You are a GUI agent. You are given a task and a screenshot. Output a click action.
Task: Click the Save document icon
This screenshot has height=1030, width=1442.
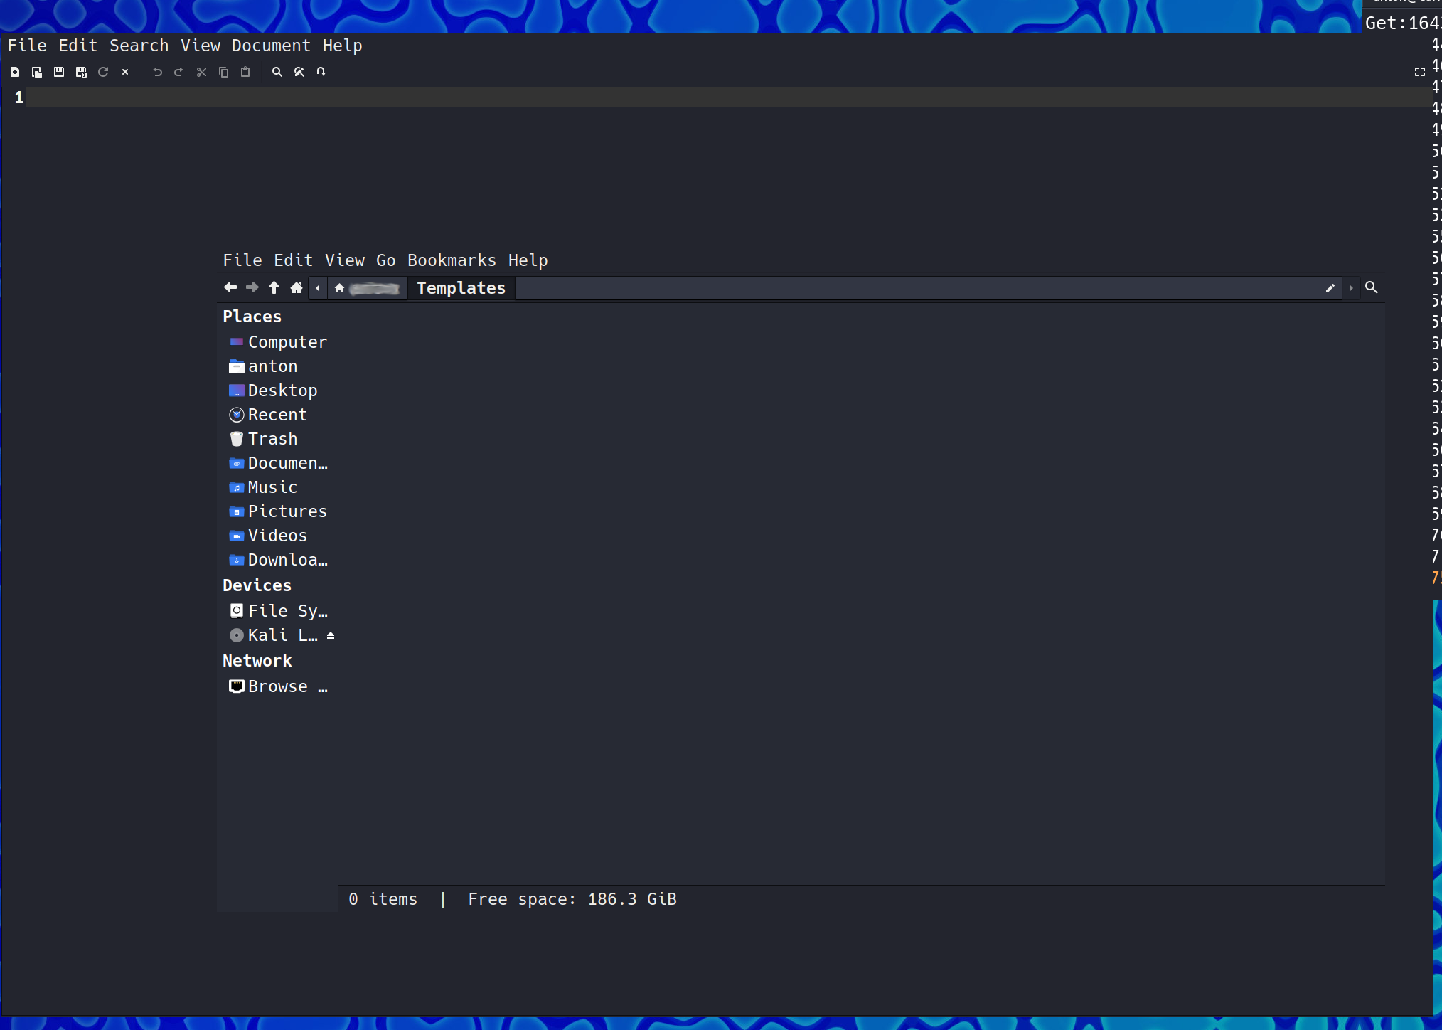59,72
